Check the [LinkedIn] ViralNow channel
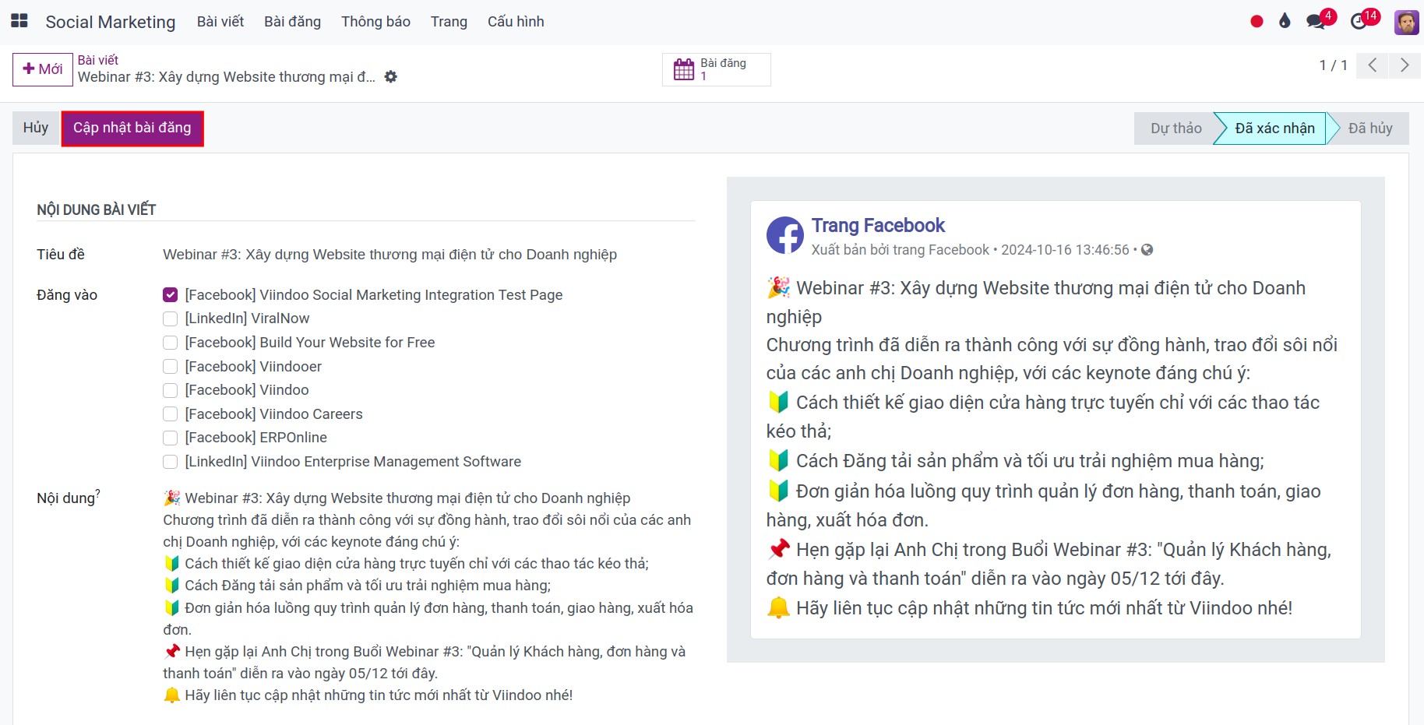Image resolution: width=1424 pixels, height=725 pixels. point(170,319)
